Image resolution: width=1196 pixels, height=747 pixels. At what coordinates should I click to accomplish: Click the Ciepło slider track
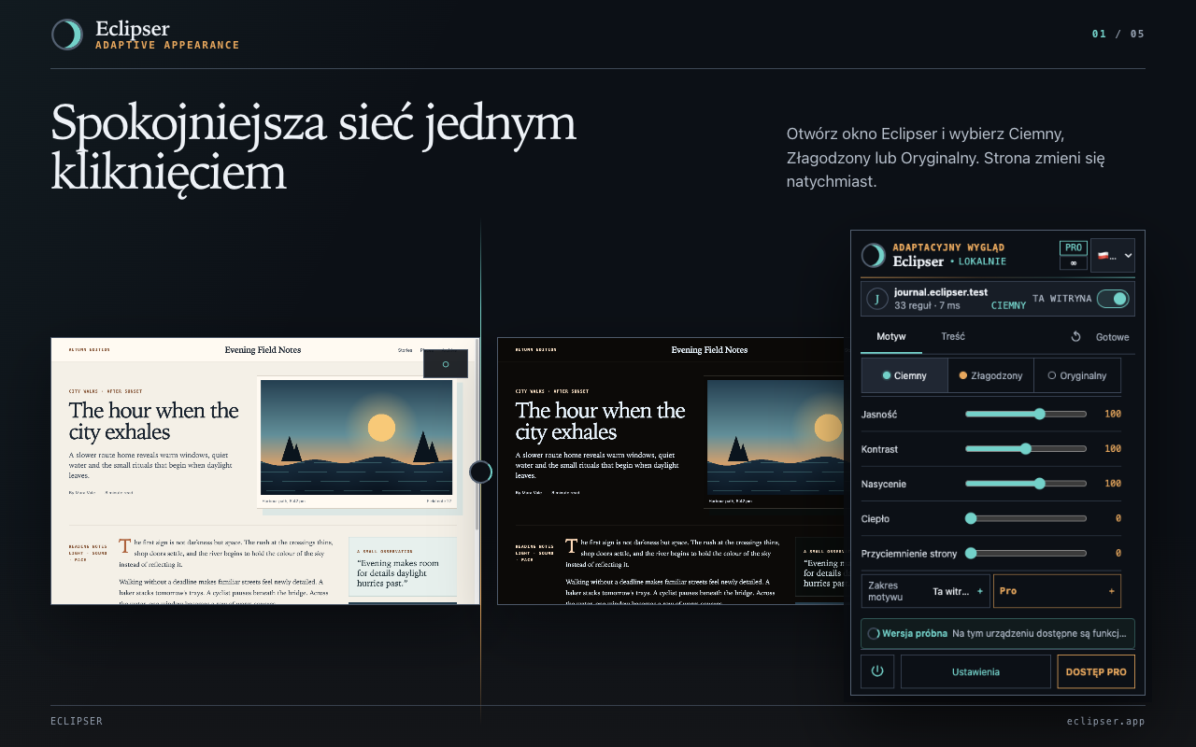point(1026,518)
